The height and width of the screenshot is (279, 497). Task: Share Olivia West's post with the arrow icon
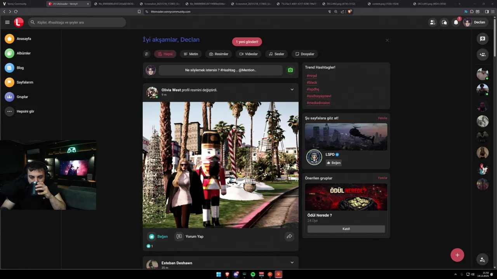(289, 236)
